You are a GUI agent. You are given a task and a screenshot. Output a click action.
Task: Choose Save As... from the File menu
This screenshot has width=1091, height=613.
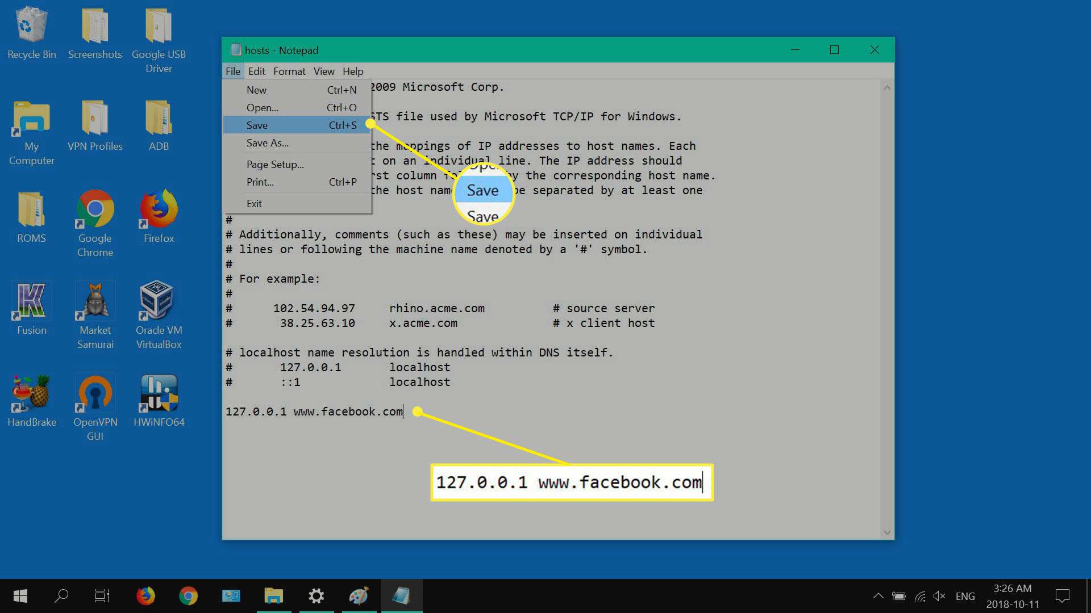tap(297, 143)
